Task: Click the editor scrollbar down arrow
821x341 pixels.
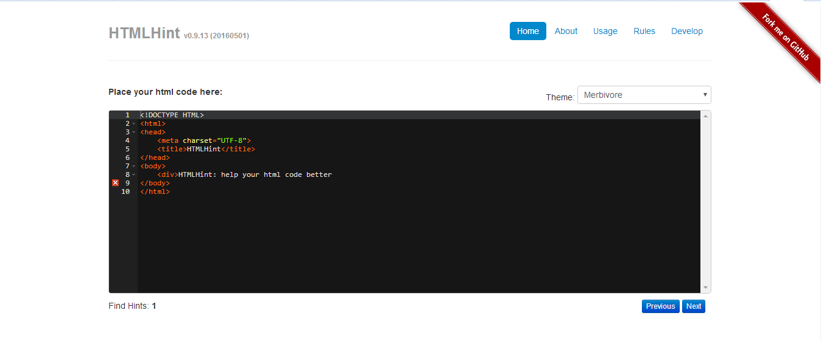Action: tap(706, 288)
